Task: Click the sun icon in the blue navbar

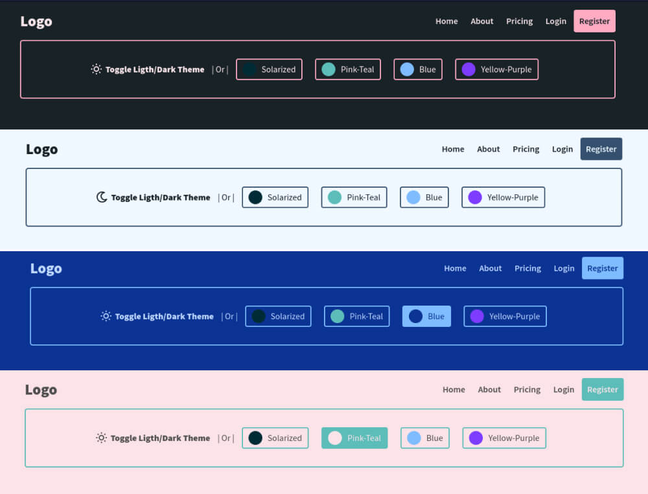Action: [106, 316]
